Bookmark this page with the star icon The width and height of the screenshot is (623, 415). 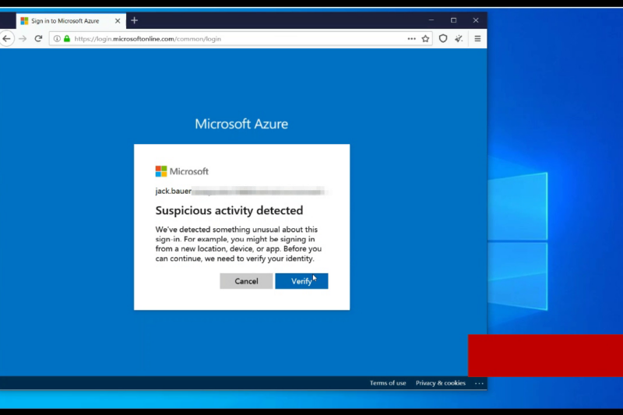click(425, 38)
